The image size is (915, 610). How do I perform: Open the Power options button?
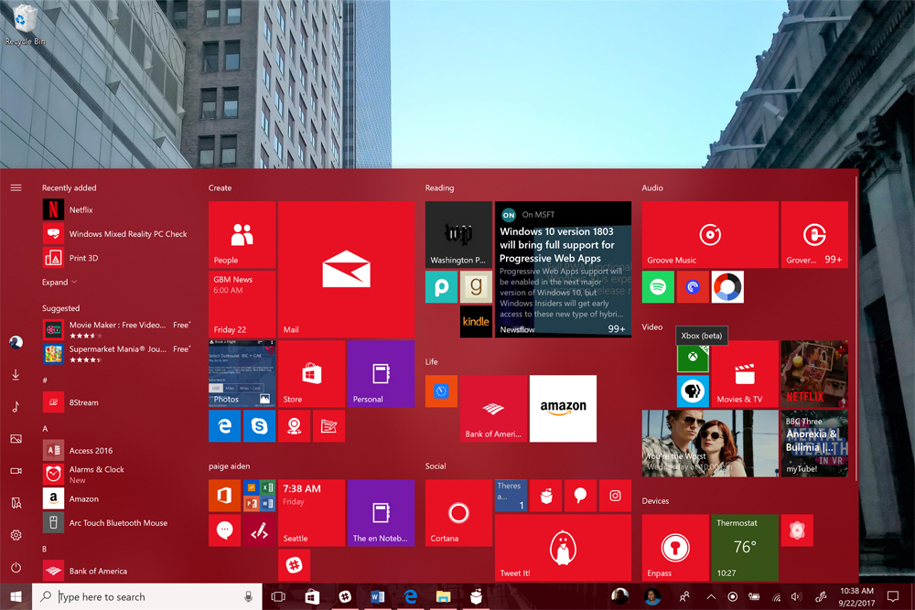[x=16, y=567]
